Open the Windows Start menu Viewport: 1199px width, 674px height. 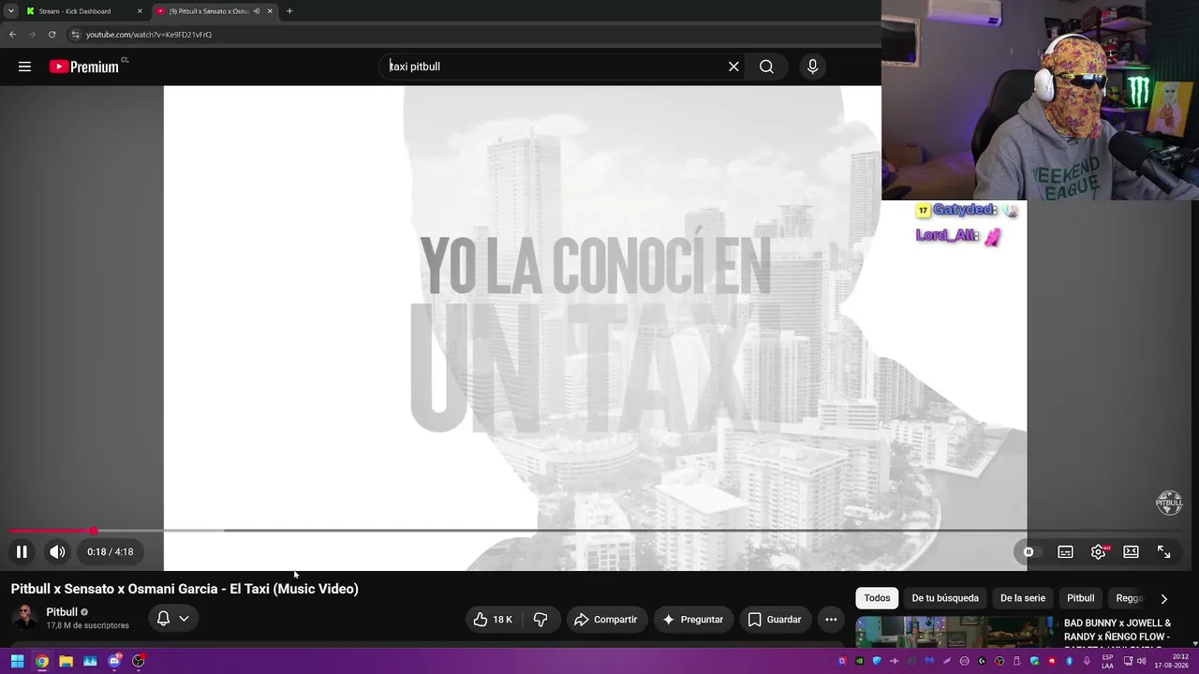pos(17,661)
